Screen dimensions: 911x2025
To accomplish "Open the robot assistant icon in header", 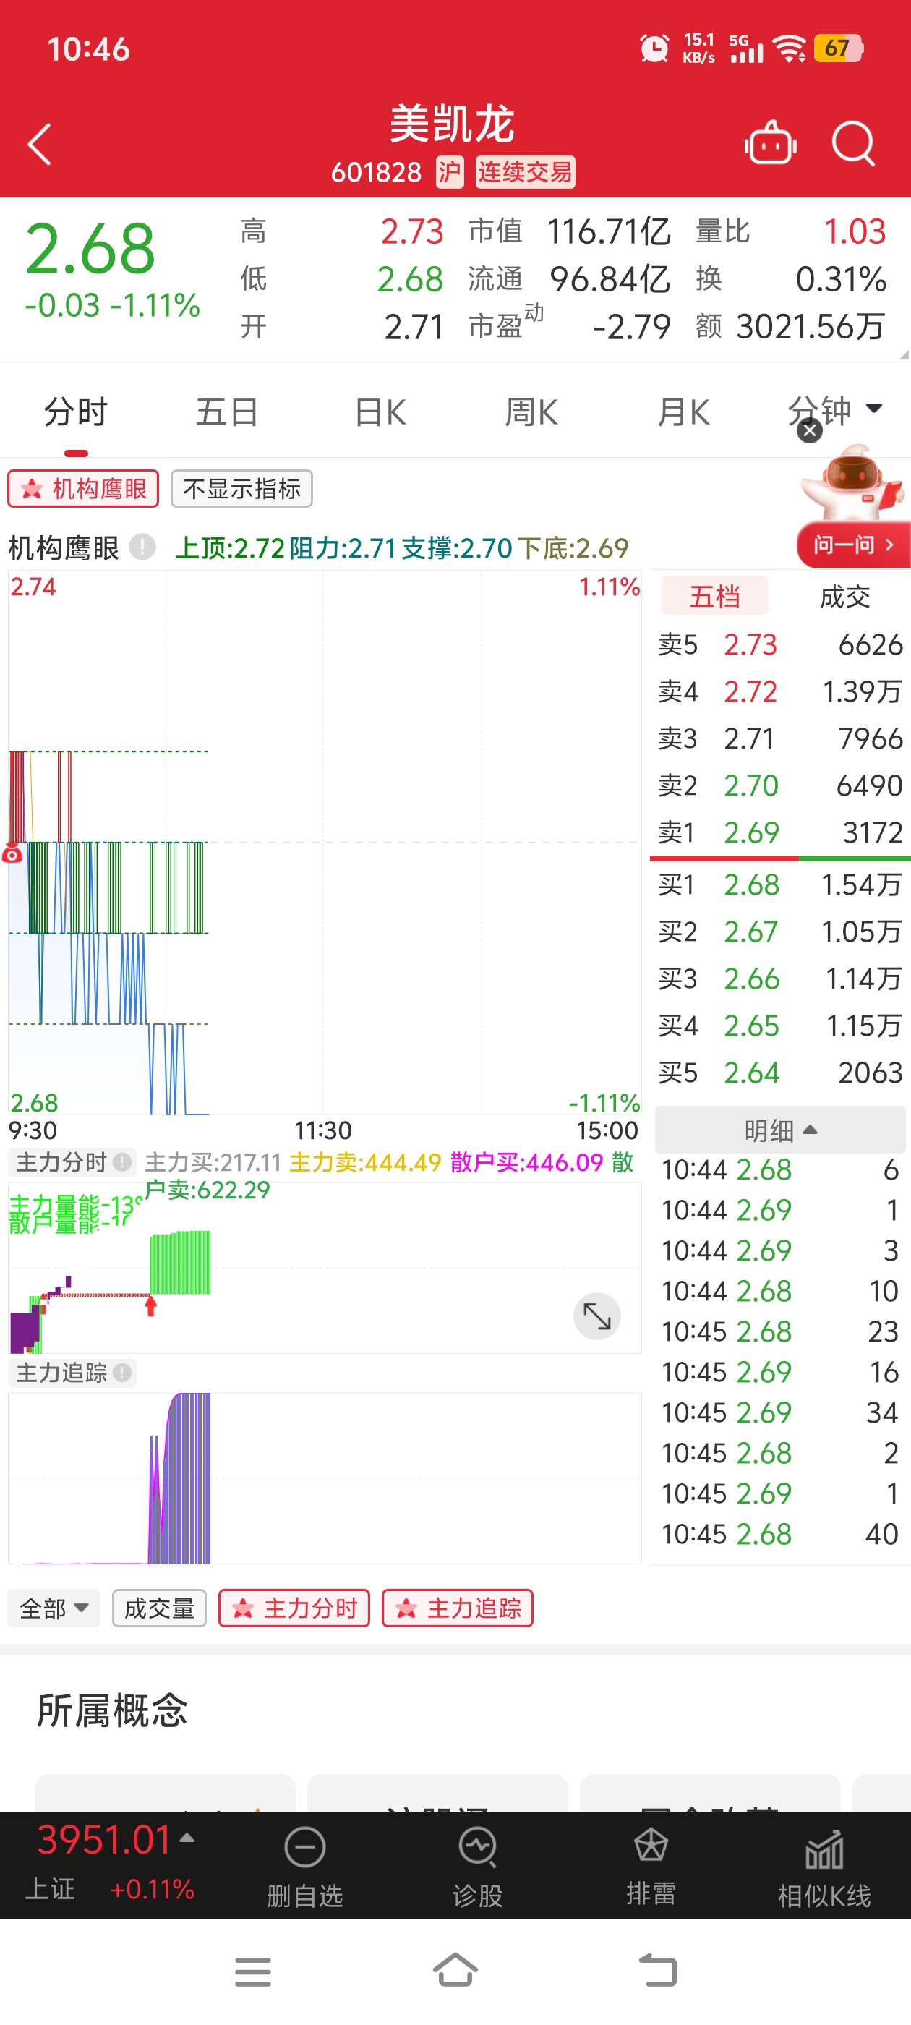I will pos(770,144).
